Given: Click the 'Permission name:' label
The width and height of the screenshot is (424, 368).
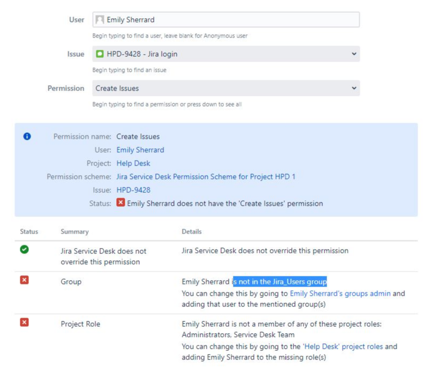Looking at the screenshot, I should (x=82, y=137).
